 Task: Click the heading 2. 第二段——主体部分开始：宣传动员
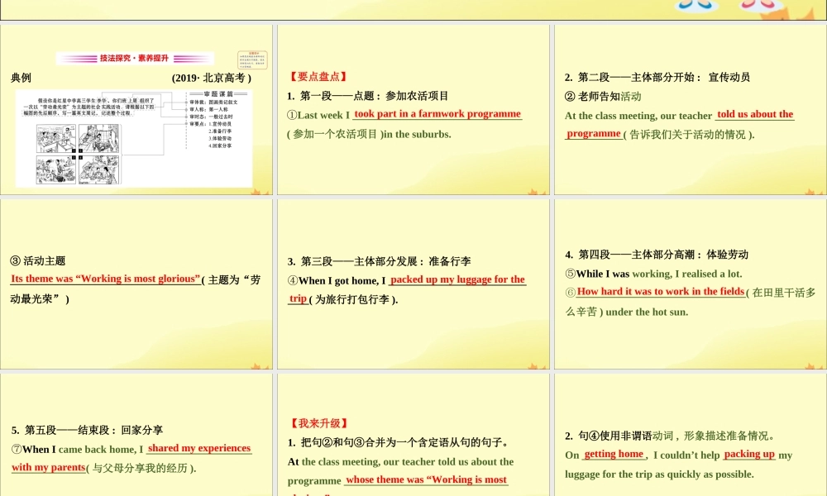657,77
